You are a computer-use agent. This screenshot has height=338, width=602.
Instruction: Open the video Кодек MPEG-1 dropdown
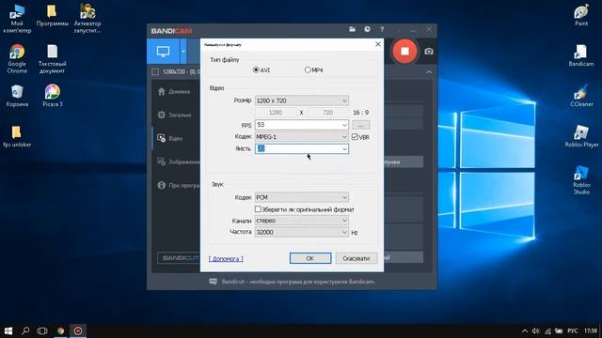pos(302,136)
